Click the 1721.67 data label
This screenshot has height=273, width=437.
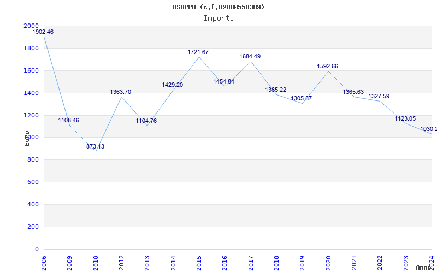coord(198,52)
